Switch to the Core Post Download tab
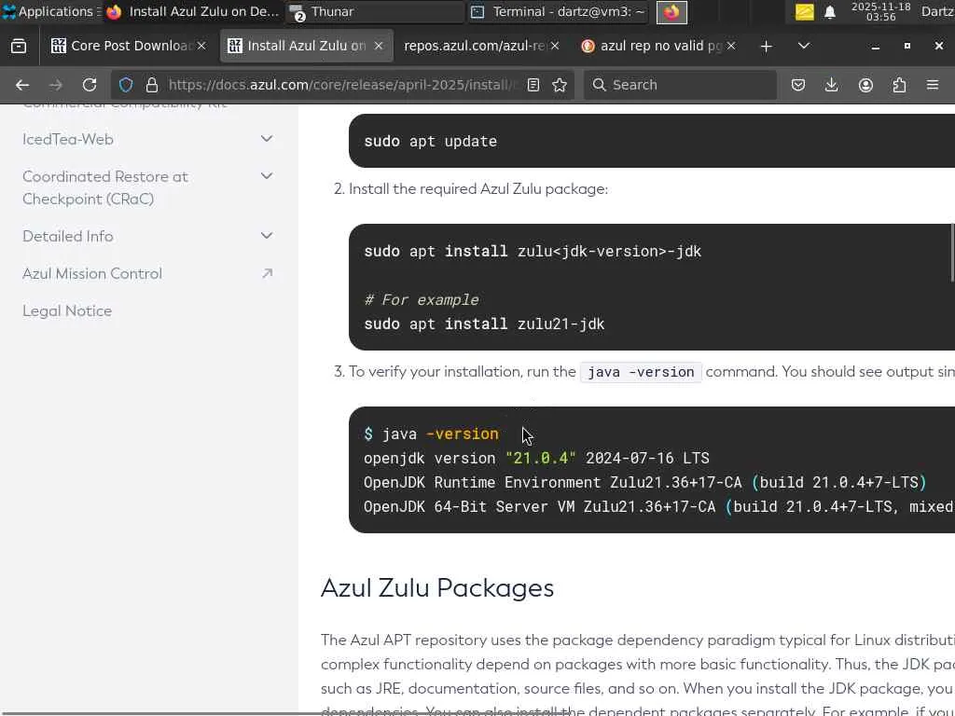The image size is (955, 716). tap(124, 46)
